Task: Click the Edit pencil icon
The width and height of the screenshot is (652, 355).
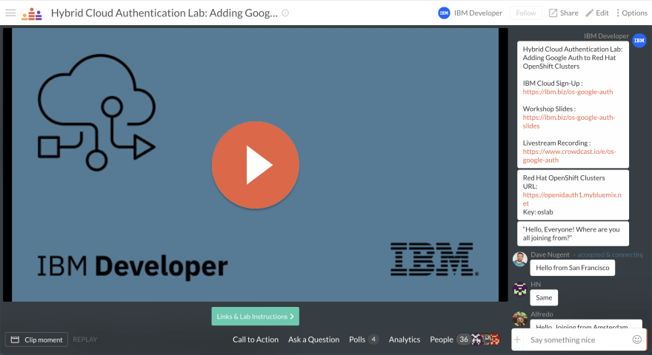Action: pos(589,13)
